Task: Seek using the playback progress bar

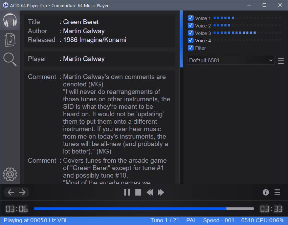Action: tap(144, 209)
